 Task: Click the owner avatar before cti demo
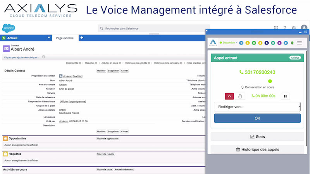[x=61, y=76]
